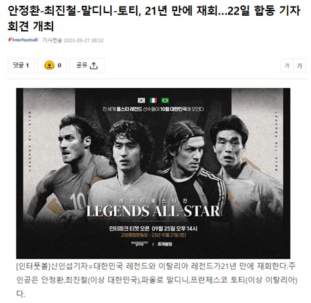Viewport: 311px width, 303px height.
Task: Click the Brazil flag in poster
Action: point(165,100)
